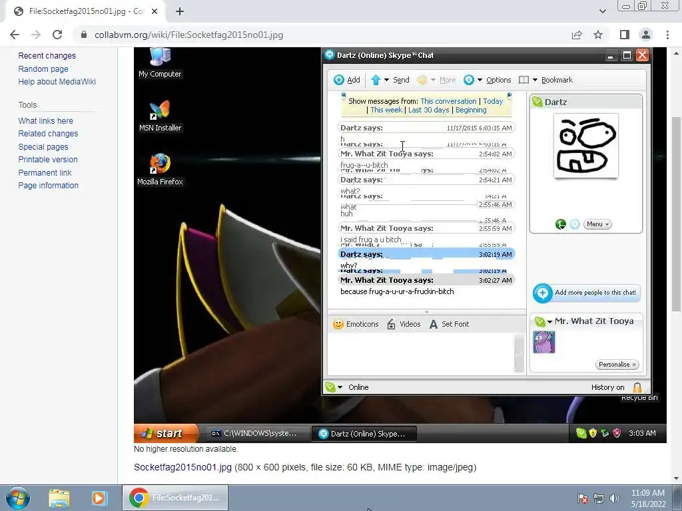Screen dimensions: 682x511
Task: Open the Online status dropdown
Action: (x=340, y=387)
